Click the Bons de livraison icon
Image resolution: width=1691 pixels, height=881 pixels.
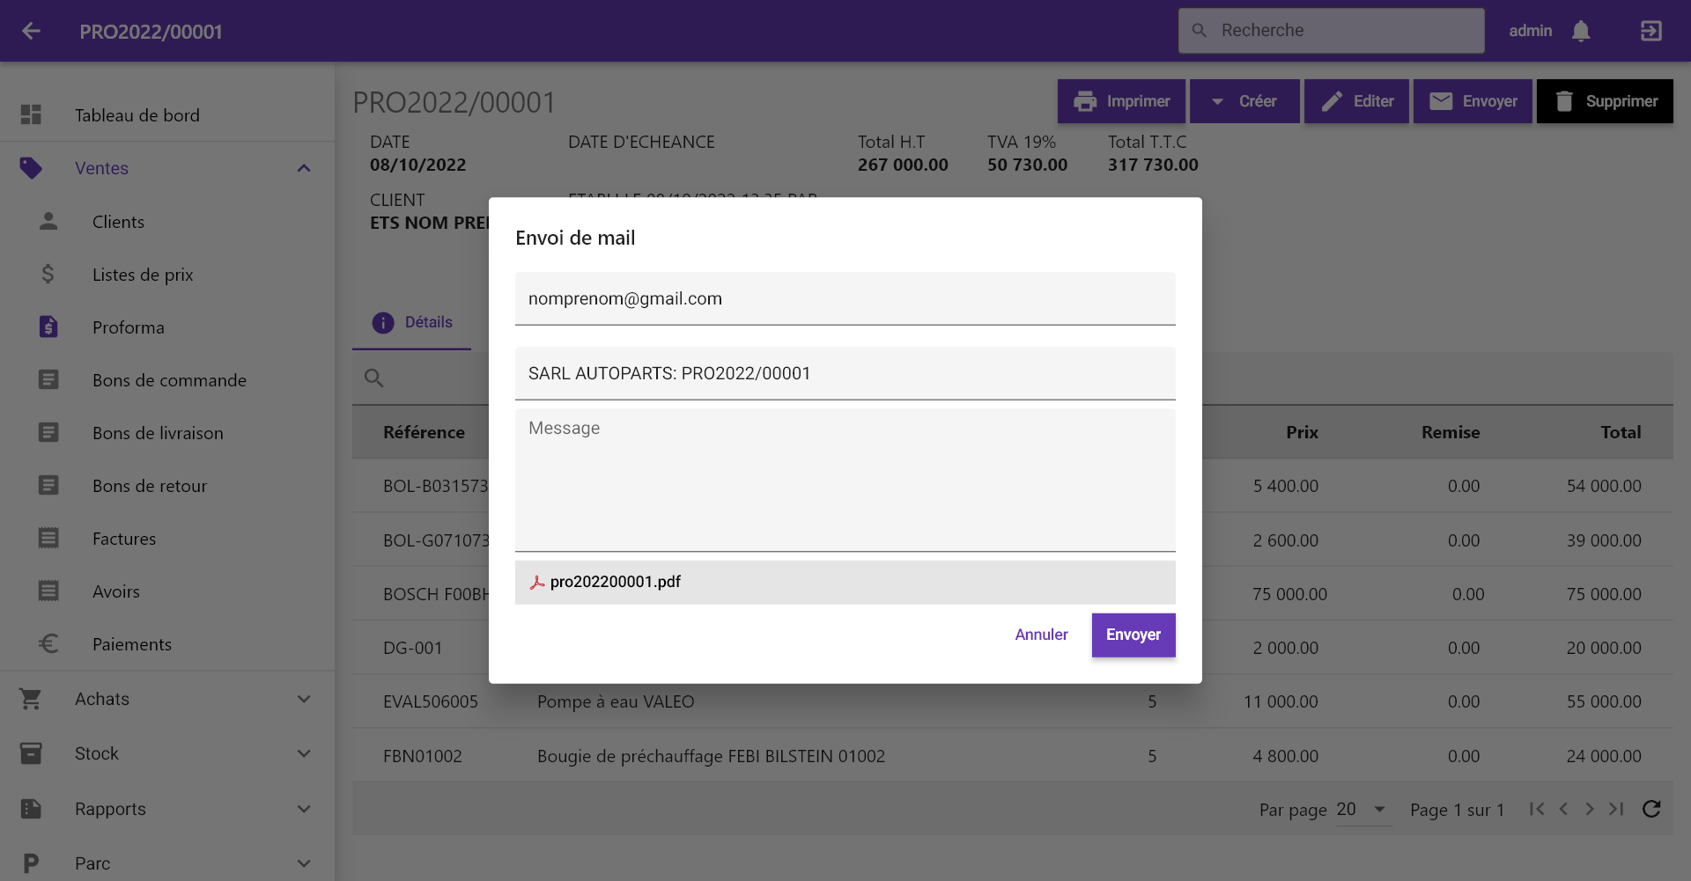pyautogui.click(x=48, y=433)
